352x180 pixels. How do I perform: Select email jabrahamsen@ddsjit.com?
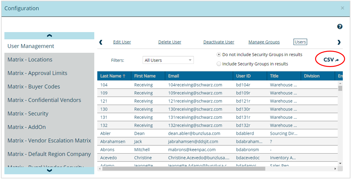point(193,142)
